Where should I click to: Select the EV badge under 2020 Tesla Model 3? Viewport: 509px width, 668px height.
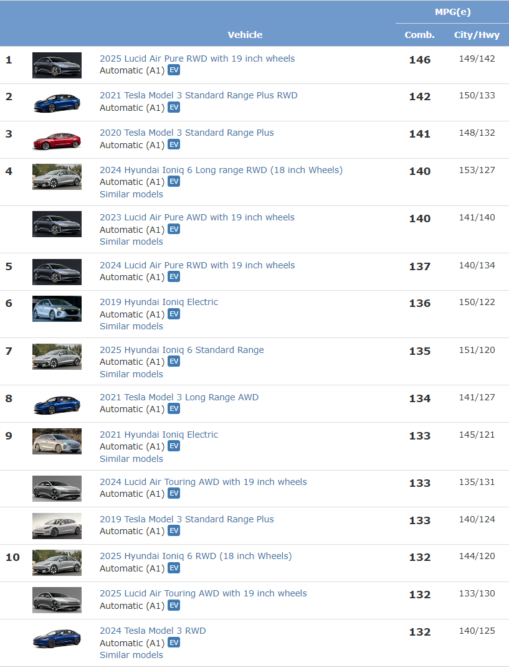(x=173, y=144)
